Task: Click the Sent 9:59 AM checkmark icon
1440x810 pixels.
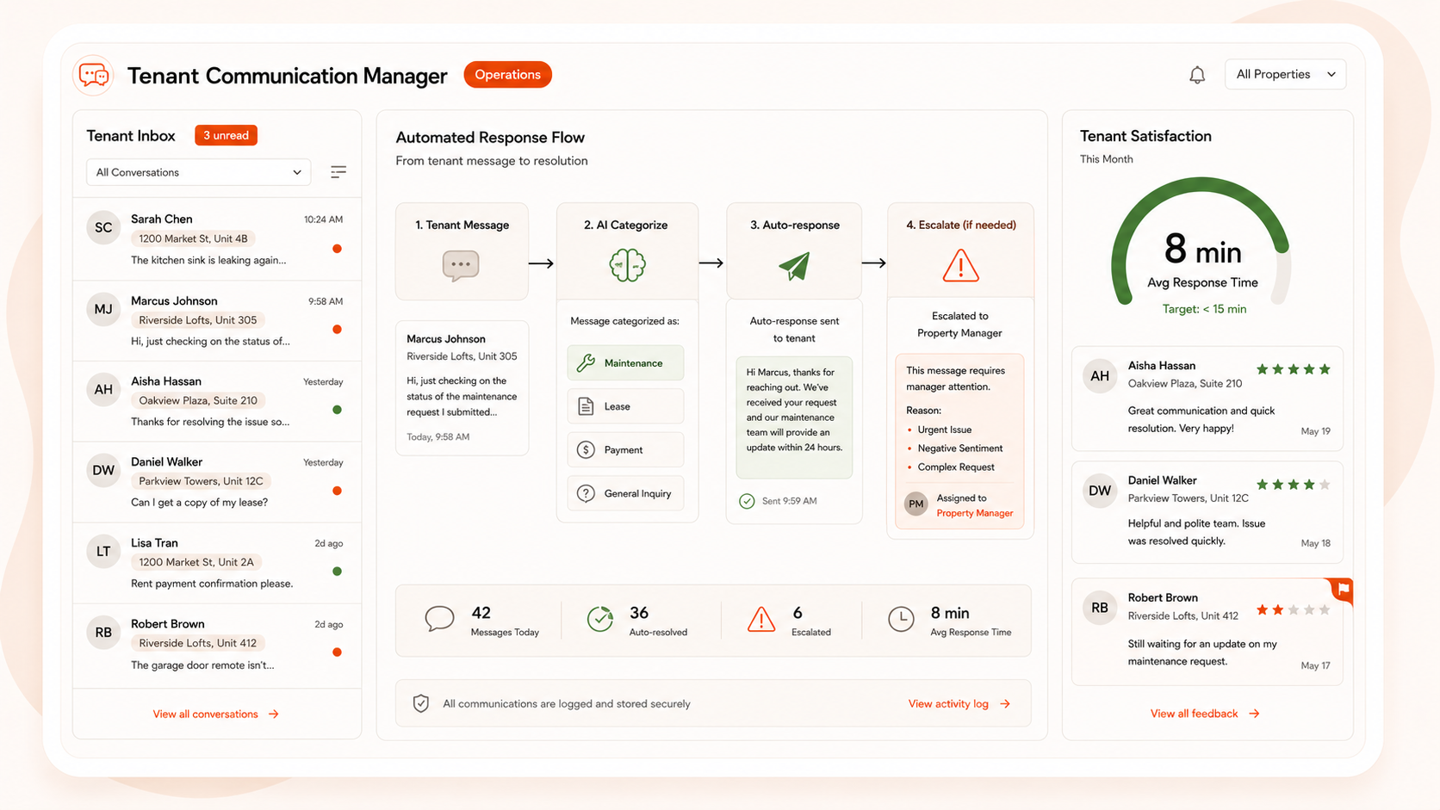Action: coord(747,501)
